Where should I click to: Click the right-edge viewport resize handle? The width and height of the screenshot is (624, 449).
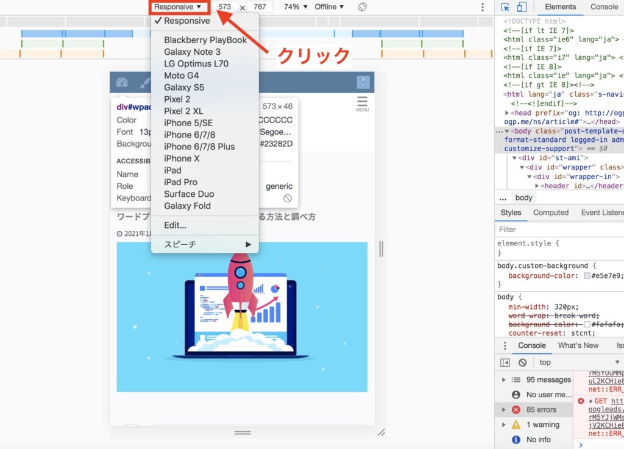point(381,249)
